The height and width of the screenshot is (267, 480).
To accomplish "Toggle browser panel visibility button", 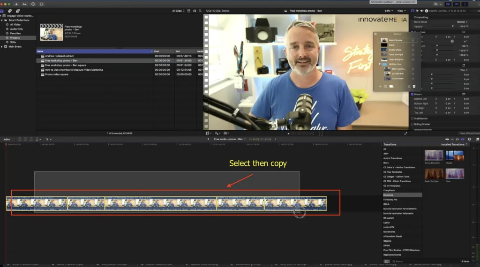I will (448, 4).
